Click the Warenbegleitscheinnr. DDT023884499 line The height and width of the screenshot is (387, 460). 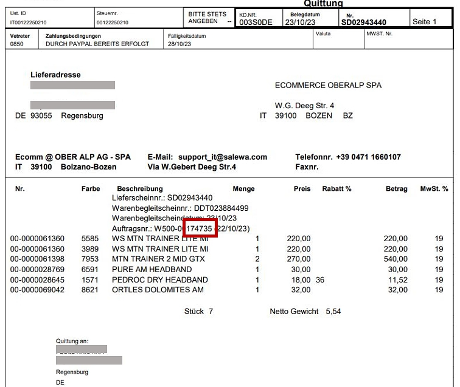tap(181, 208)
